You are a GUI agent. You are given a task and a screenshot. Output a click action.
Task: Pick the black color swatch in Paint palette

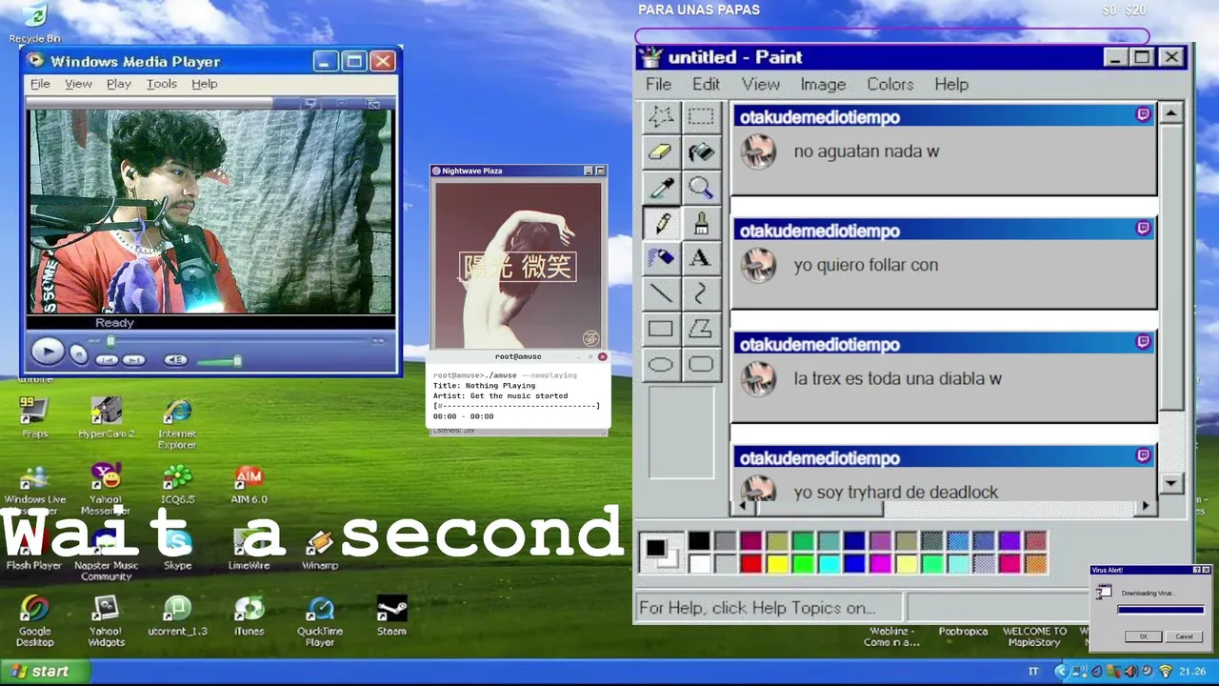700,541
